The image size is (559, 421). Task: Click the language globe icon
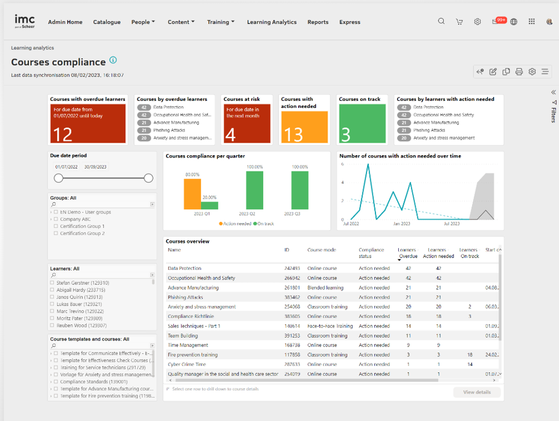point(513,21)
